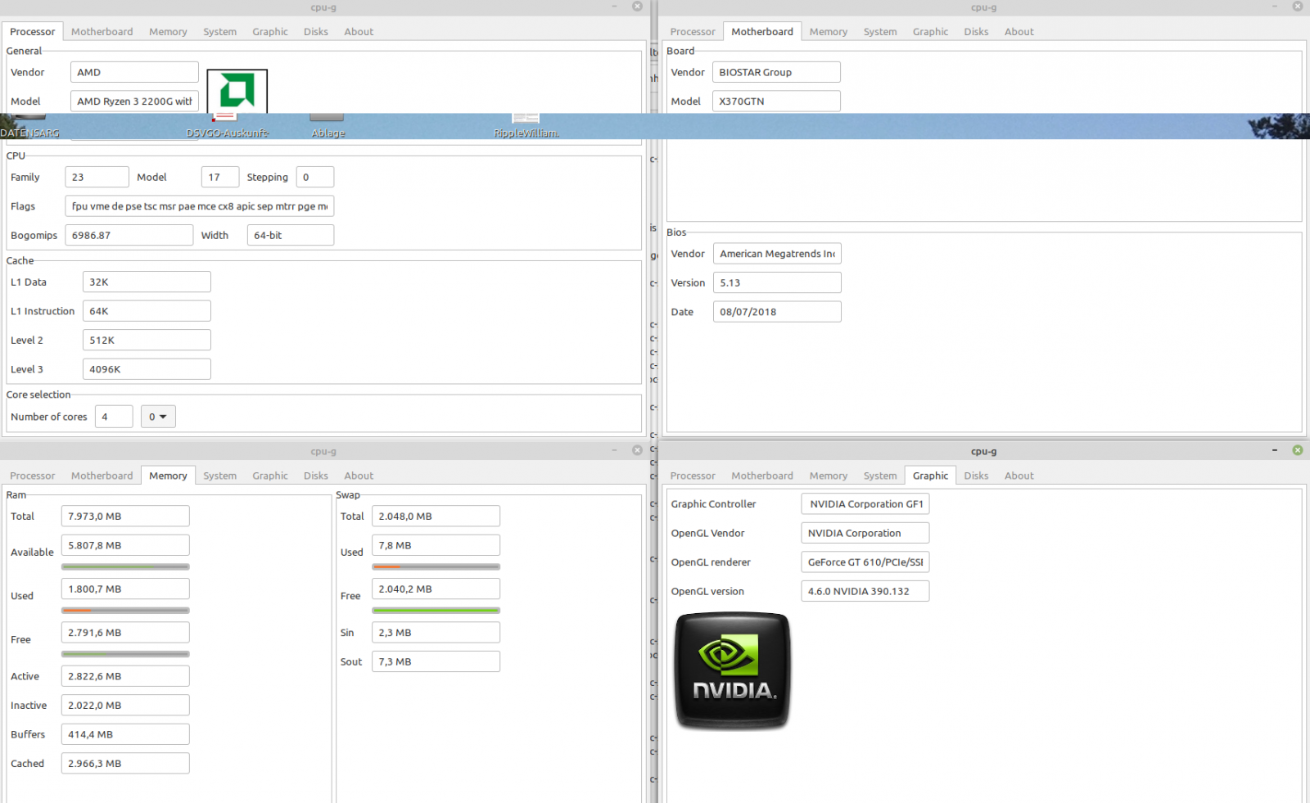Open Processor tab in the NVIDIA graphics window
1310x803 pixels.
pyautogui.click(x=692, y=476)
